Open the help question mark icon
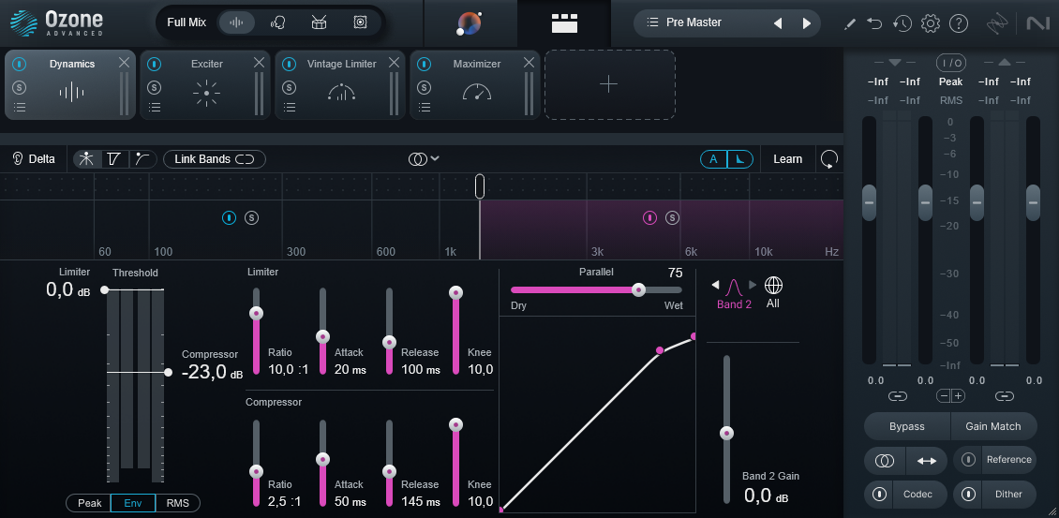1059x518 pixels. click(x=959, y=23)
